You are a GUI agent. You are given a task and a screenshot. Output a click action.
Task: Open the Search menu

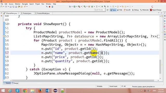click(32, 4)
